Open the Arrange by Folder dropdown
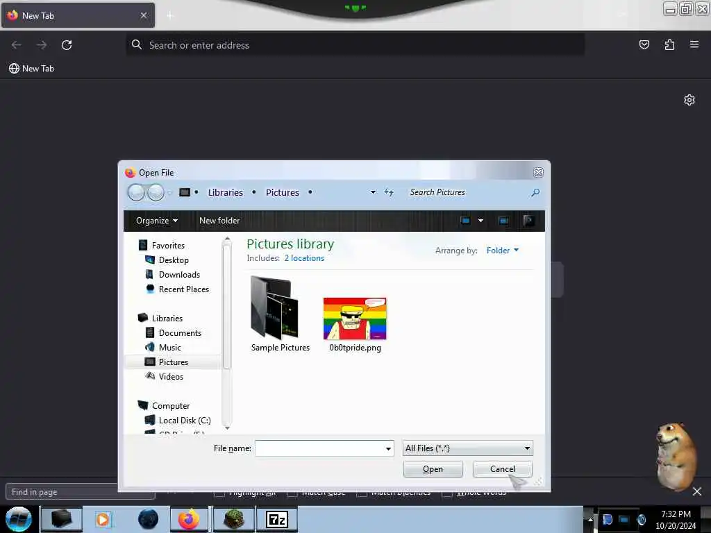The image size is (711, 533). click(x=503, y=250)
